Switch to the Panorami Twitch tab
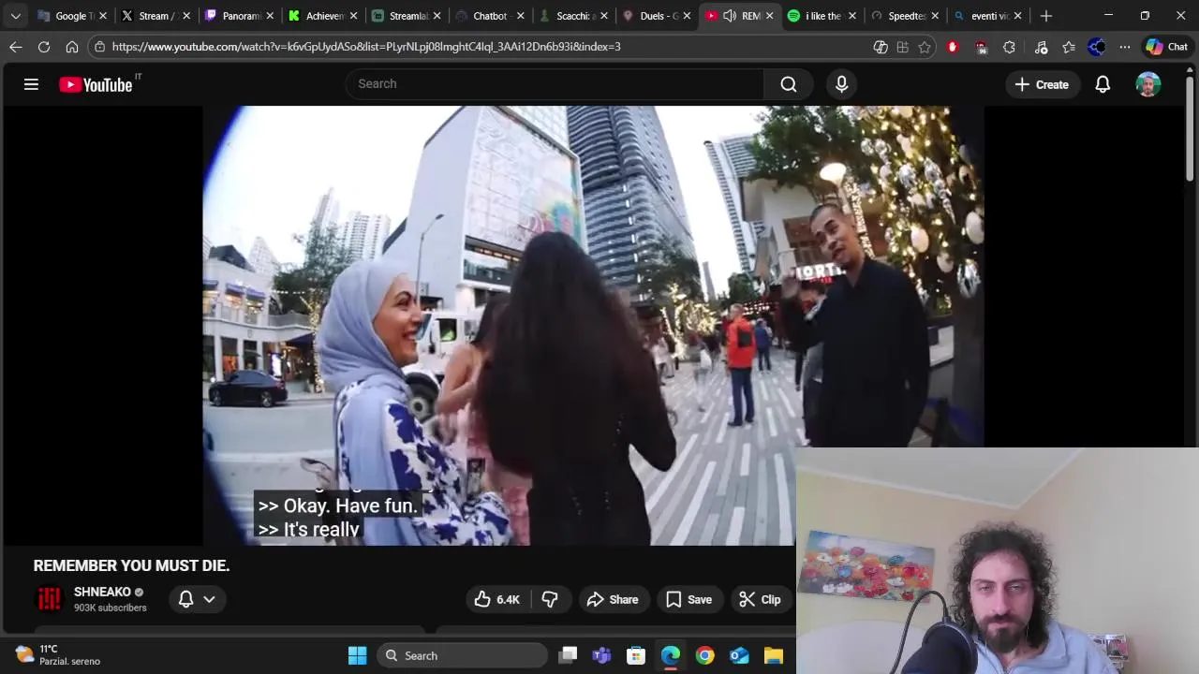The height and width of the screenshot is (674, 1199). (x=238, y=16)
